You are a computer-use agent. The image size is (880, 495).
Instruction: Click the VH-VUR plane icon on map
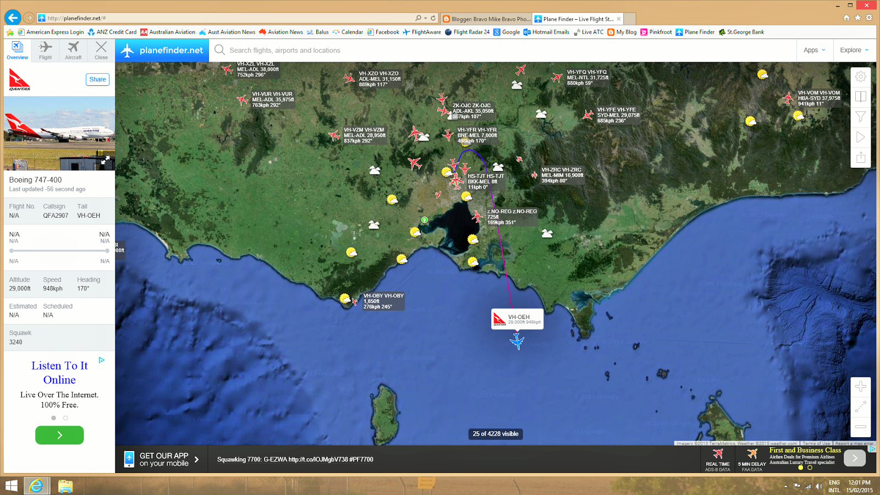[243, 100]
